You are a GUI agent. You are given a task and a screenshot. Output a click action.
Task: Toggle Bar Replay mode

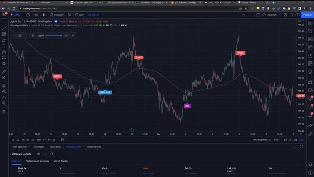[x=93, y=15]
